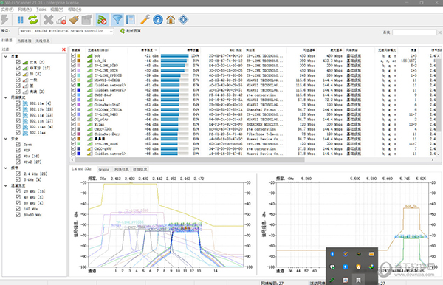Click the orange shield tray icon

coord(358,267)
